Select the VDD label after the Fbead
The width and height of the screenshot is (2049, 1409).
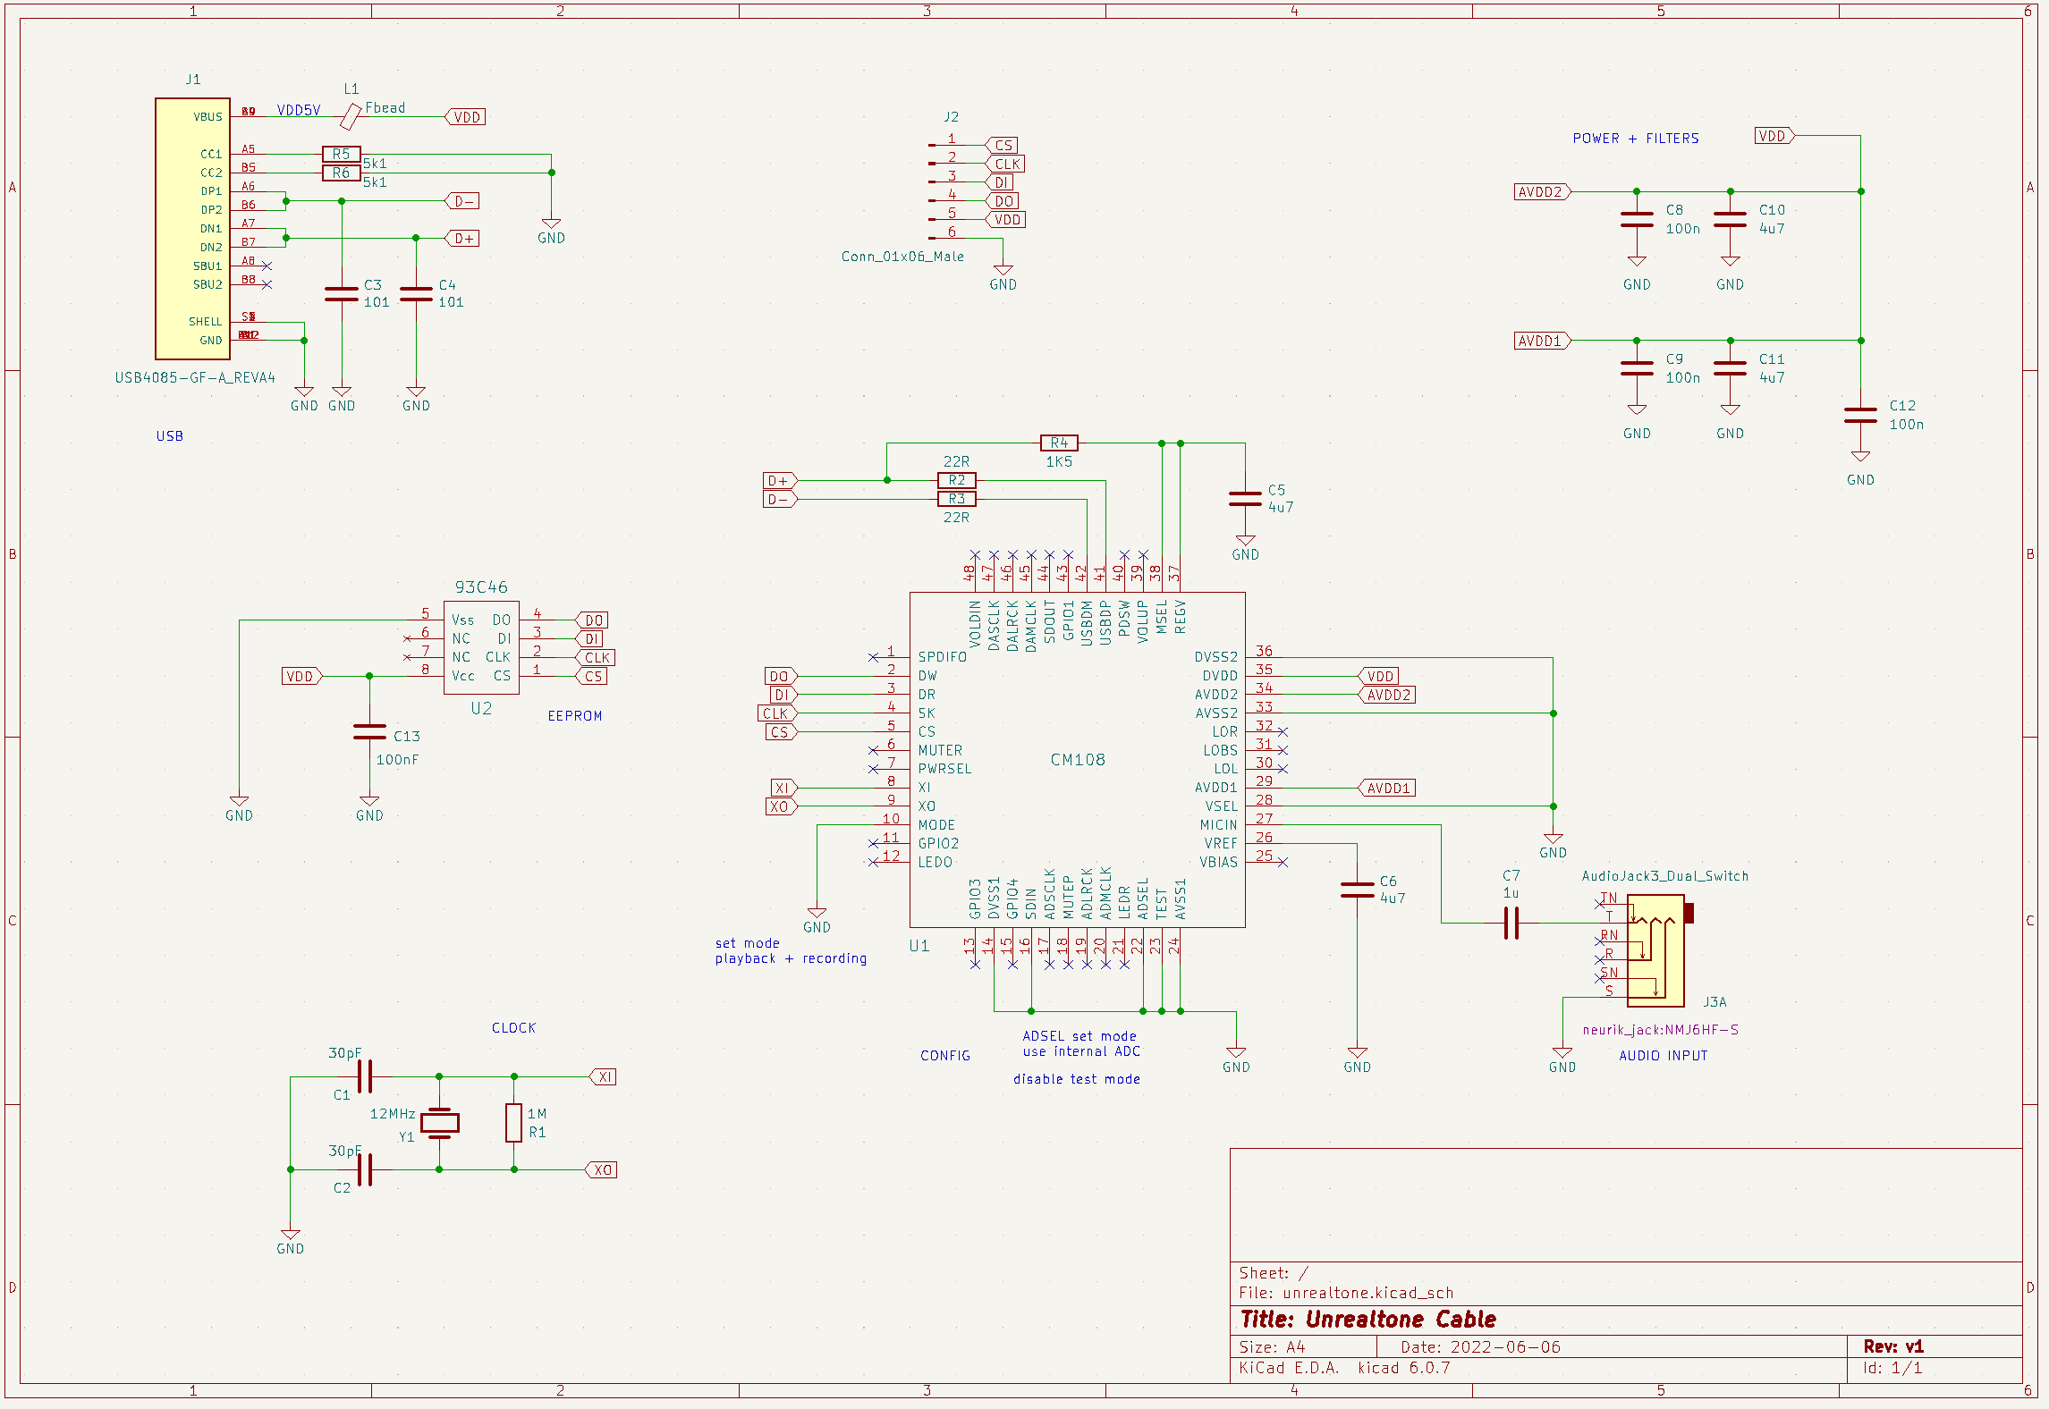(x=465, y=117)
